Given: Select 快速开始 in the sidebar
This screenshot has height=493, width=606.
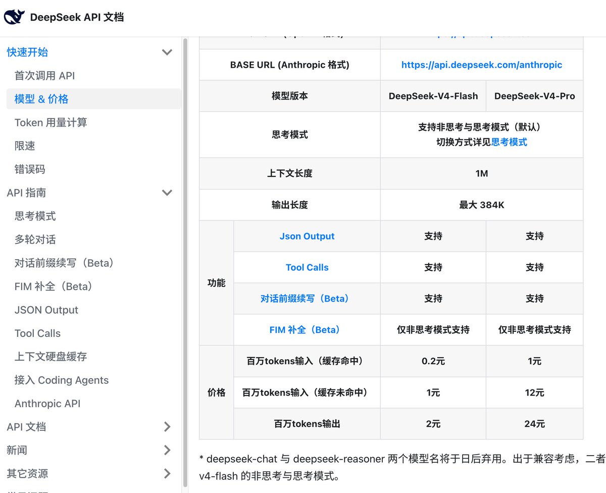Looking at the screenshot, I should point(28,52).
